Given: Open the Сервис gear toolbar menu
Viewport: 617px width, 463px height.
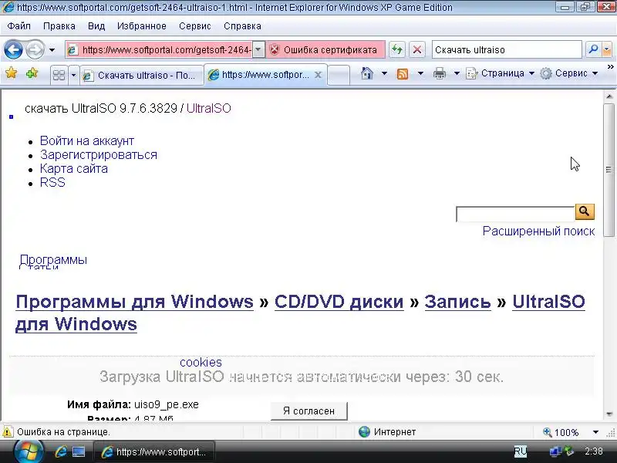Looking at the screenshot, I should tap(568, 73).
